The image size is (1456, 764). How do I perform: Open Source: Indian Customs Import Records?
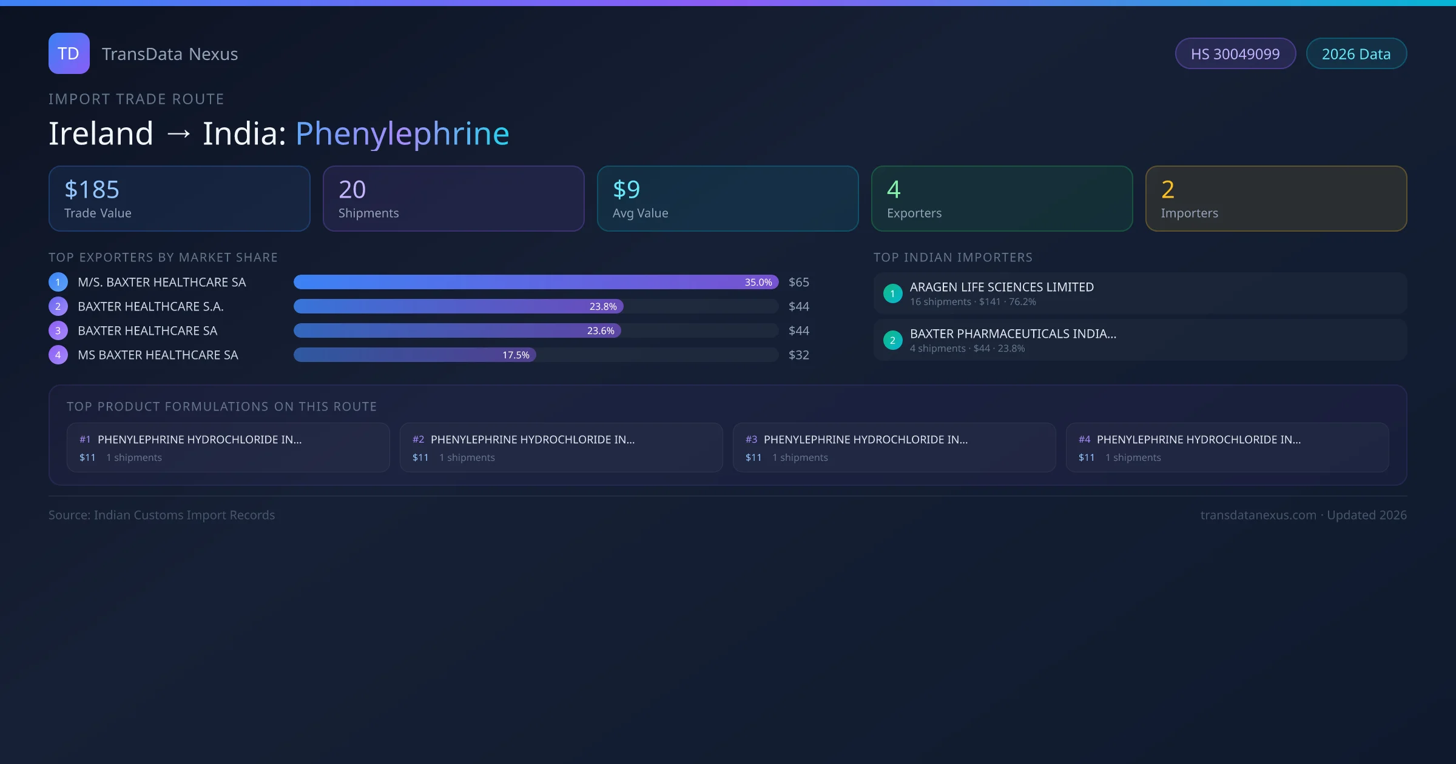coord(162,515)
